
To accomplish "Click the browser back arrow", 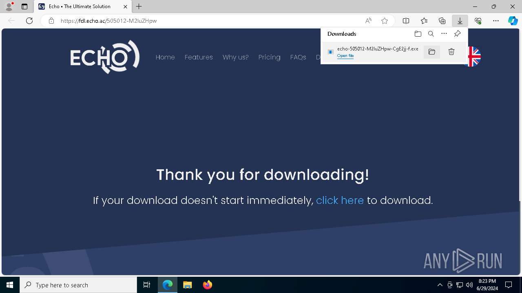I will click(11, 21).
